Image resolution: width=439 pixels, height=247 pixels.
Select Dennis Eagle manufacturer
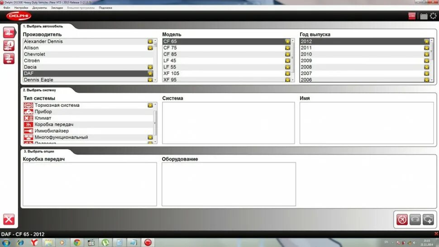click(x=88, y=80)
